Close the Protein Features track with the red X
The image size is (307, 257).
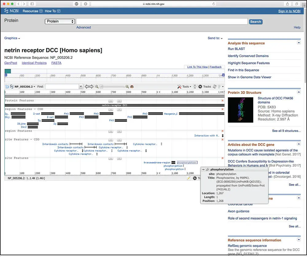coord(222,101)
